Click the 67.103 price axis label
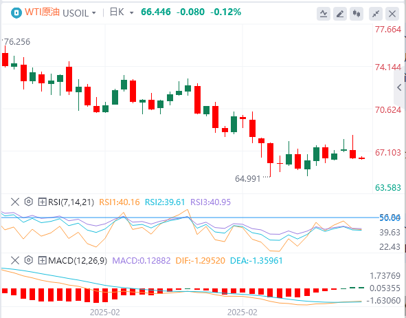The height and width of the screenshot is (318, 406). 388,152
